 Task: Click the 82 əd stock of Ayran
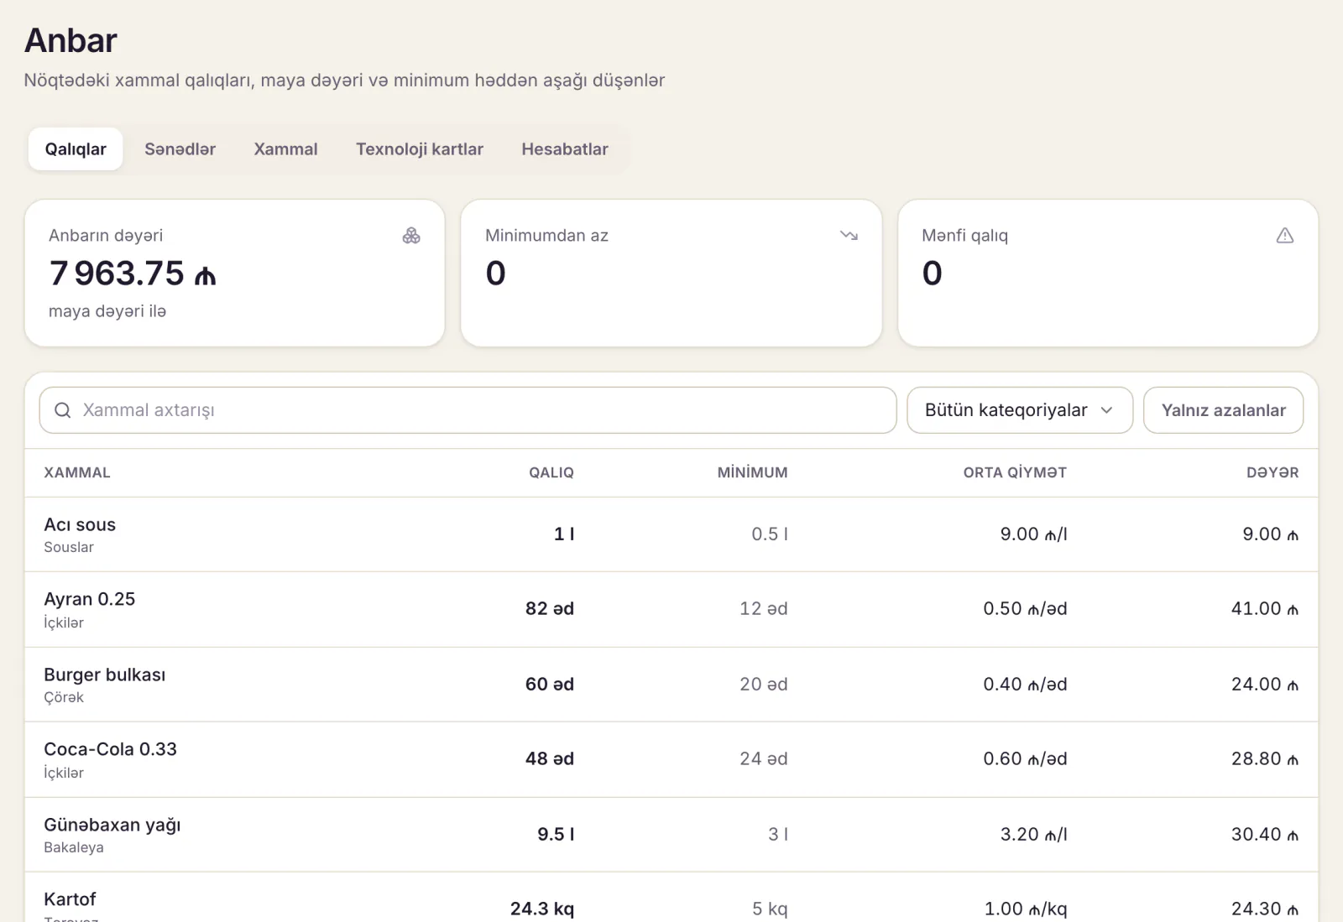click(550, 608)
